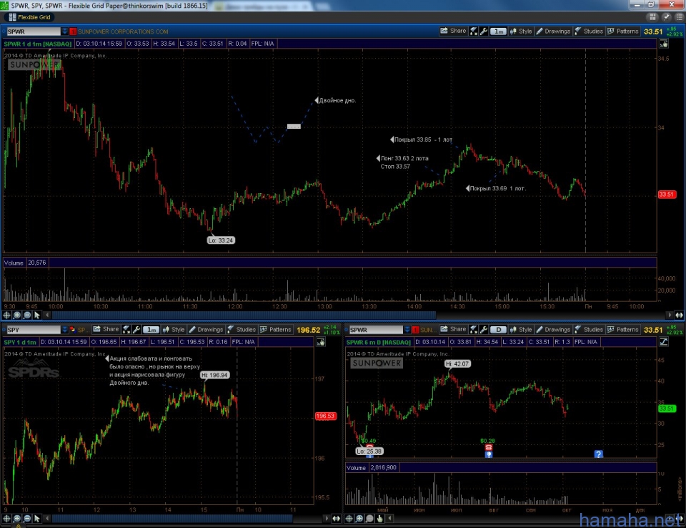Toggle the hand icon at SPY chart's top-right corner
The image size is (686, 528).
click(321, 342)
